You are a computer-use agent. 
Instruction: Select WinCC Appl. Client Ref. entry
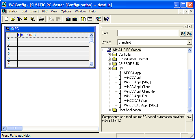[140, 91]
